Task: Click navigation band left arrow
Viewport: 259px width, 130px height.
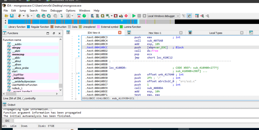Action: point(6,21)
